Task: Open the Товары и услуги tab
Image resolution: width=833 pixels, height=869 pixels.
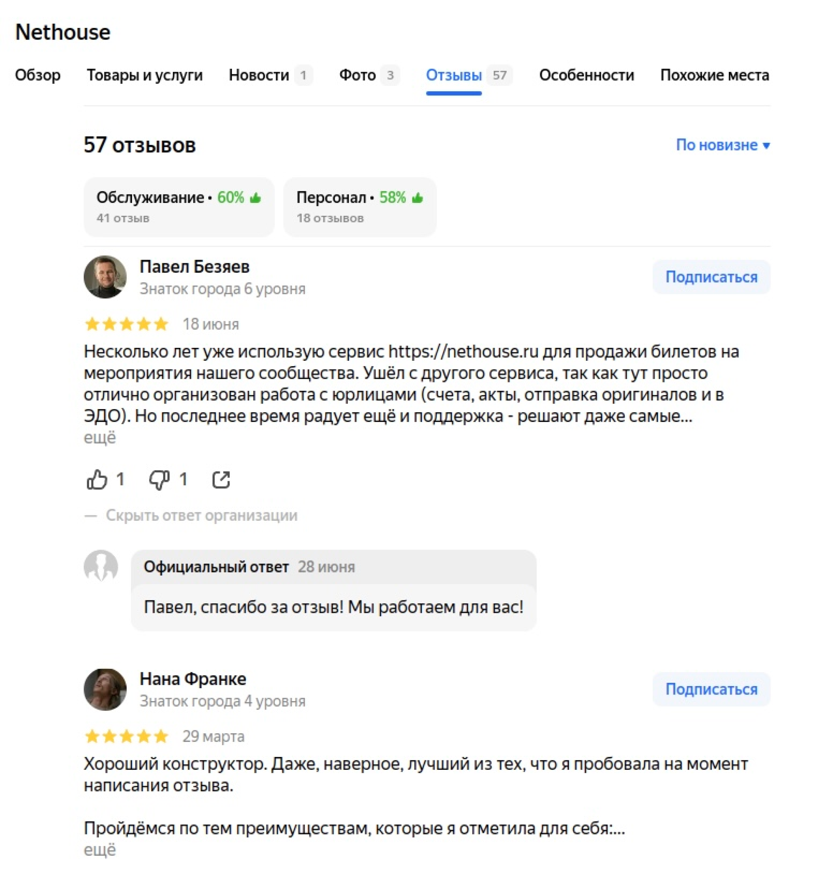Action: 145,75
